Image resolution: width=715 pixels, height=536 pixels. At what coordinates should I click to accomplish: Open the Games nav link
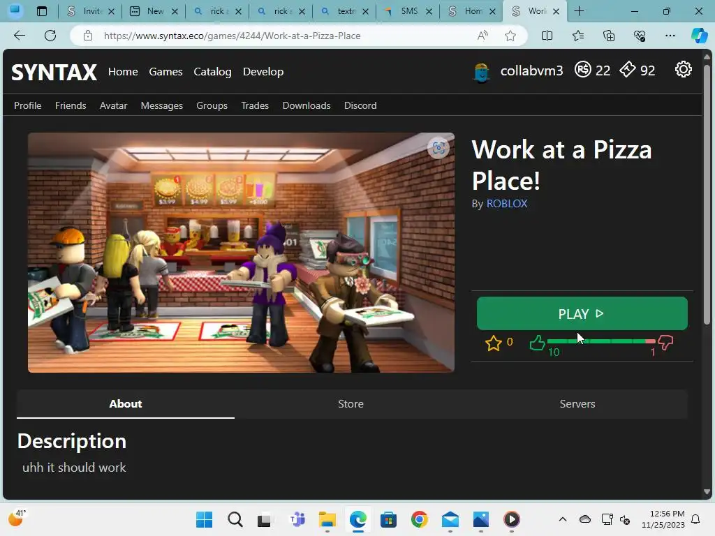(165, 72)
